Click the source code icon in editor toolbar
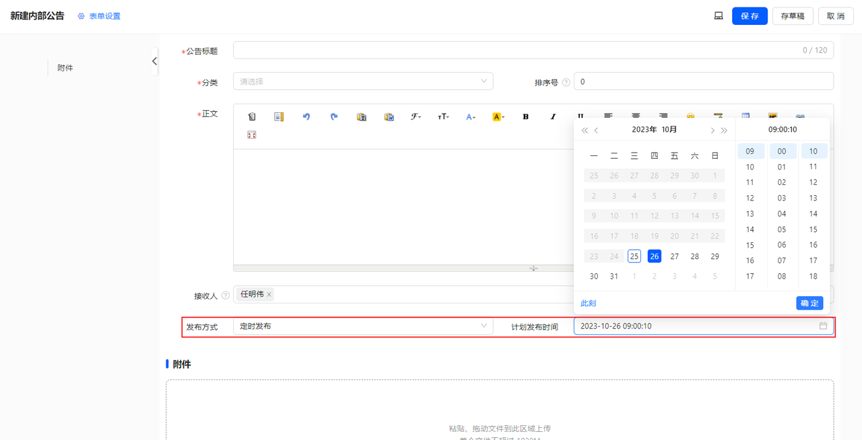 point(252,116)
